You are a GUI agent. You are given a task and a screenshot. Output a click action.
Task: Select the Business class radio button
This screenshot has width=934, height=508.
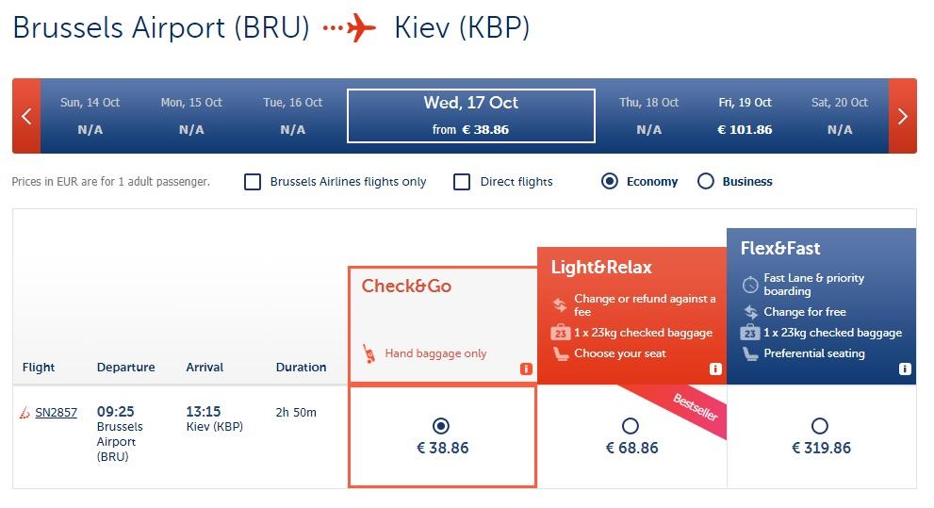(x=706, y=182)
